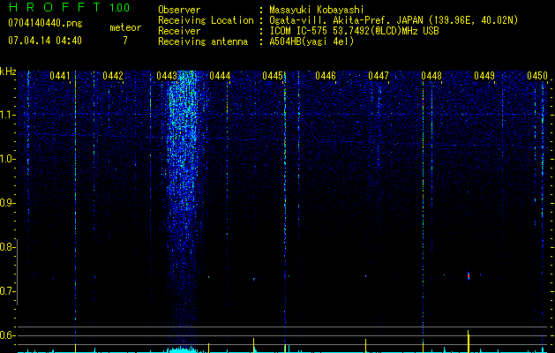Viewport: 555px width, 353px height.
Task: Click time marker 0443
Action: pos(167,76)
